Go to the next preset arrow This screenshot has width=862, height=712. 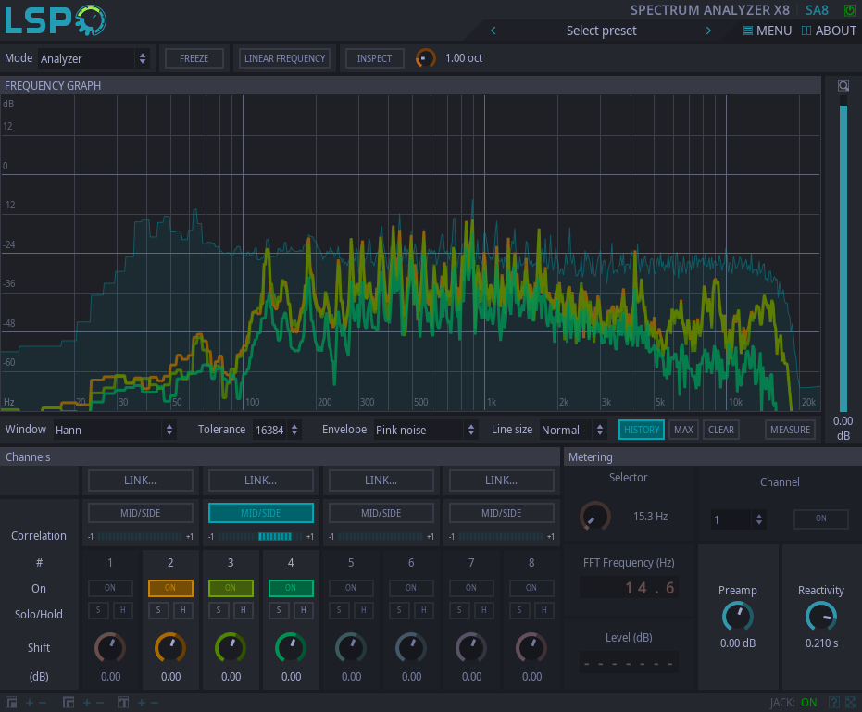pos(708,31)
